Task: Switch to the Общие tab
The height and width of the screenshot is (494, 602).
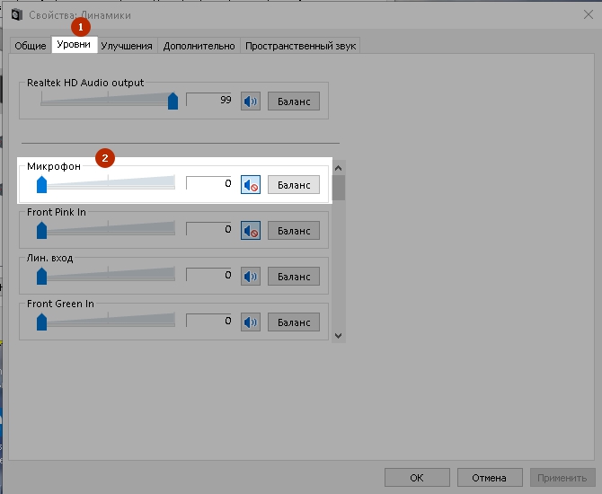Action: (30, 46)
